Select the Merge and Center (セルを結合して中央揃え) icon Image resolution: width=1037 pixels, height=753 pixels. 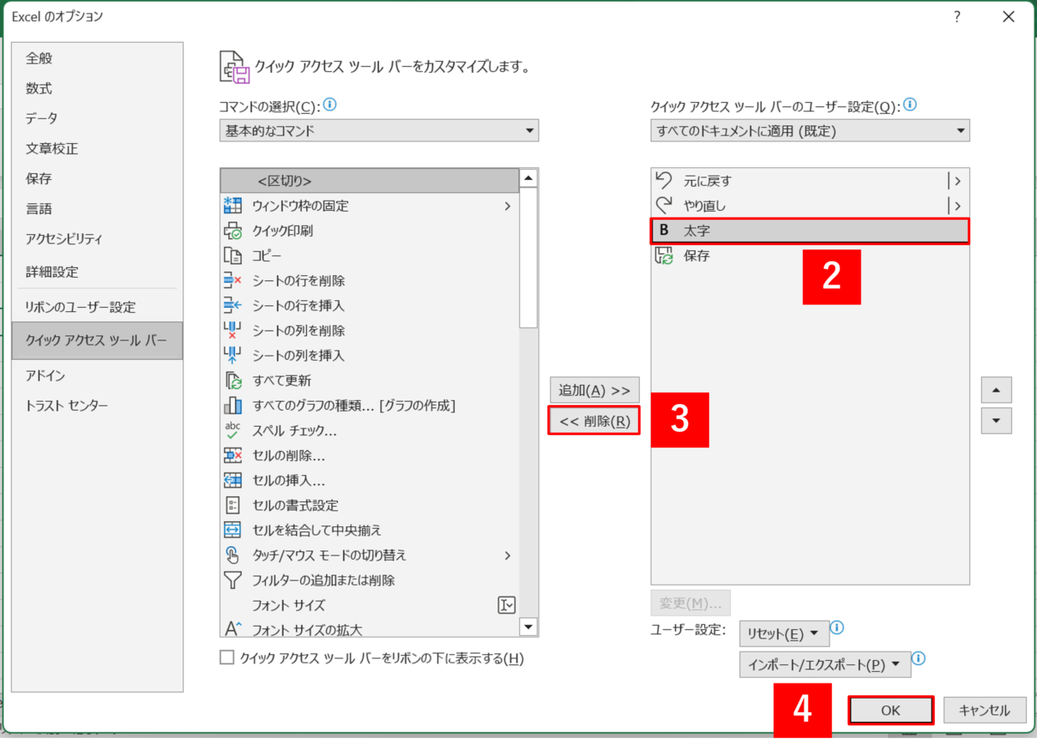point(232,530)
